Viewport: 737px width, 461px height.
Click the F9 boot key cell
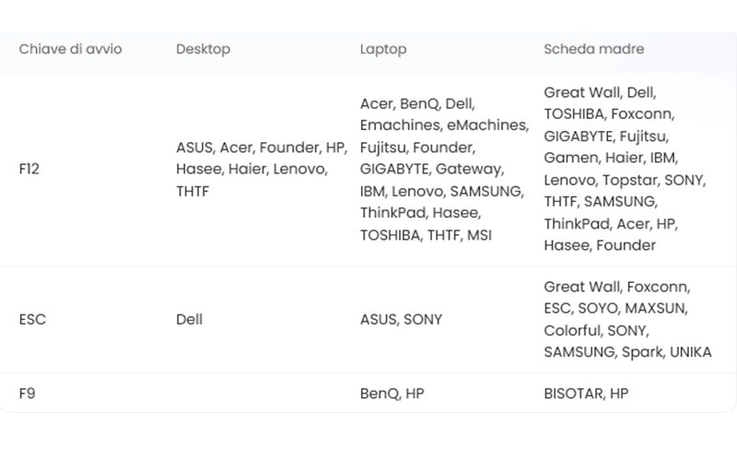coord(28,394)
